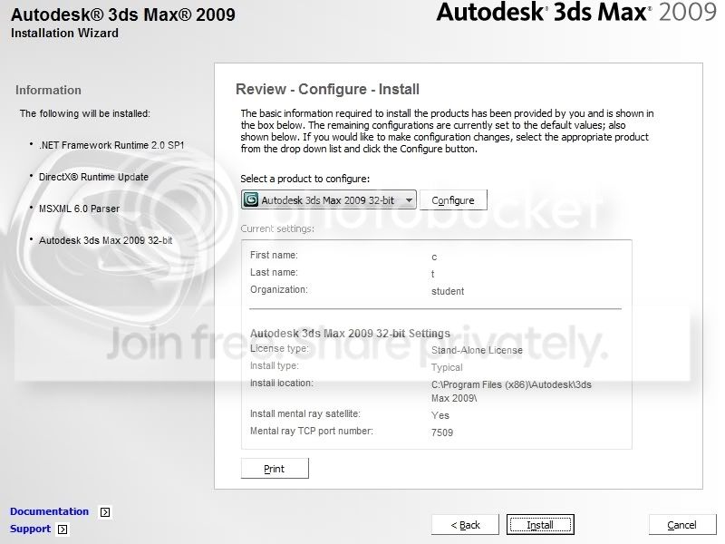The width and height of the screenshot is (725, 544).
Task: Click the 3ds Max icon in product dropdown
Action: coord(251,199)
